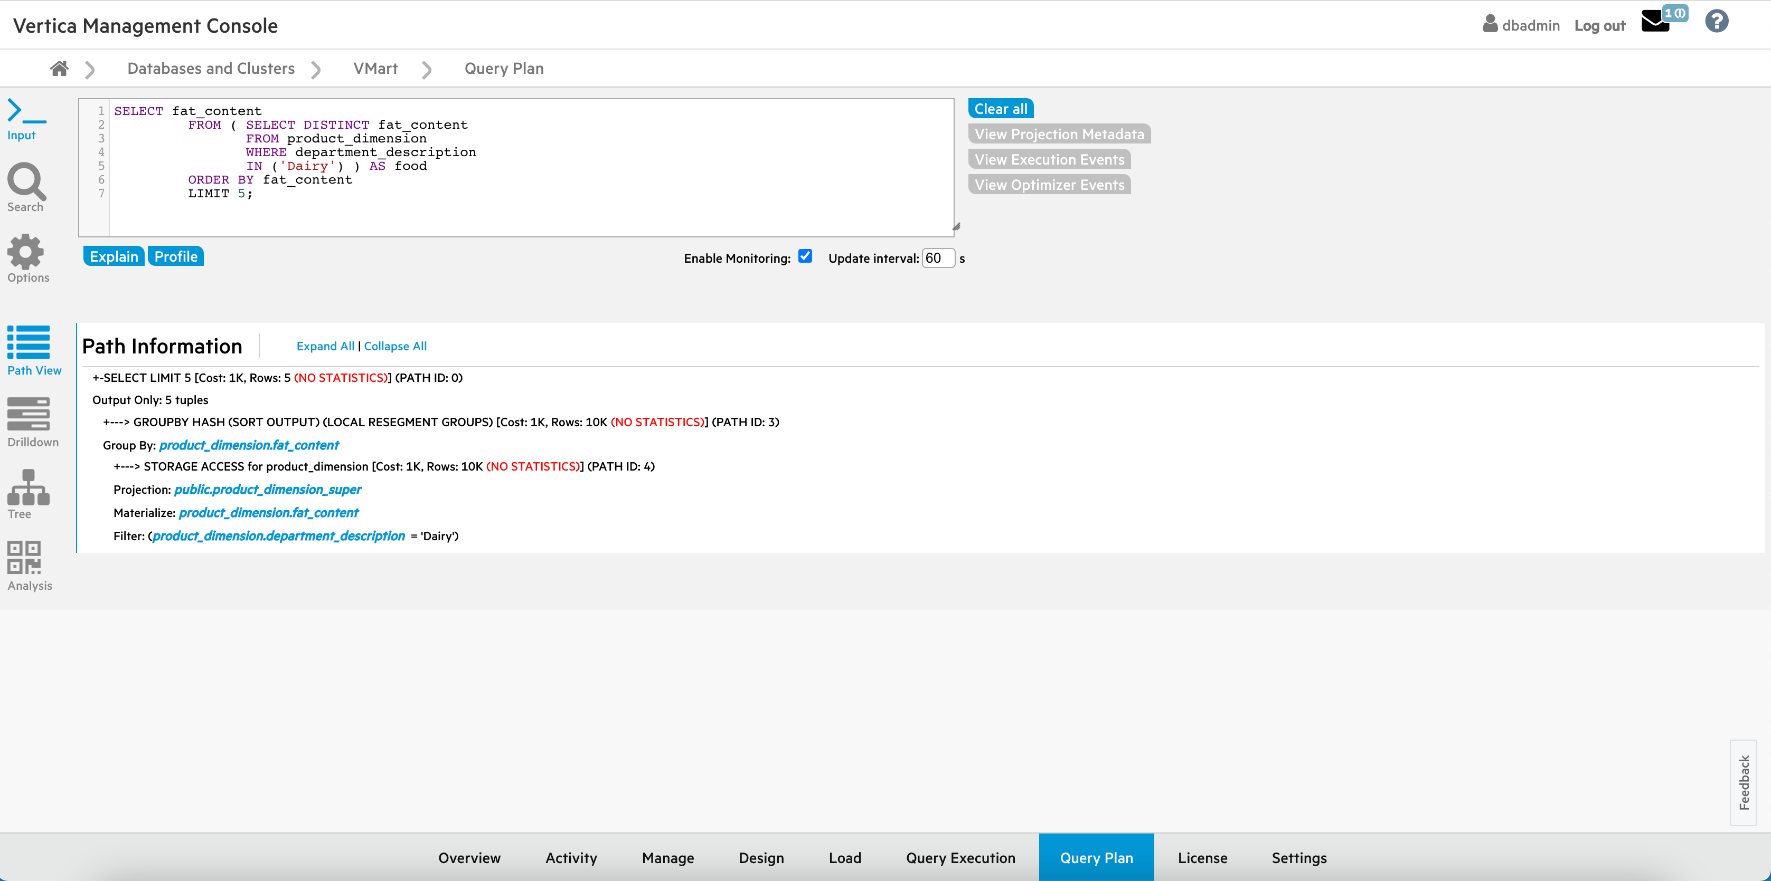1771x881 pixels.
Task: Switch to the Query Execution tab
Action: (960, 858)
